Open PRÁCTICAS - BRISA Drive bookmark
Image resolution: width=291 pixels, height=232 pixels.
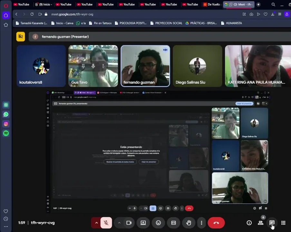pyautogui.click(x=201, y=23)
